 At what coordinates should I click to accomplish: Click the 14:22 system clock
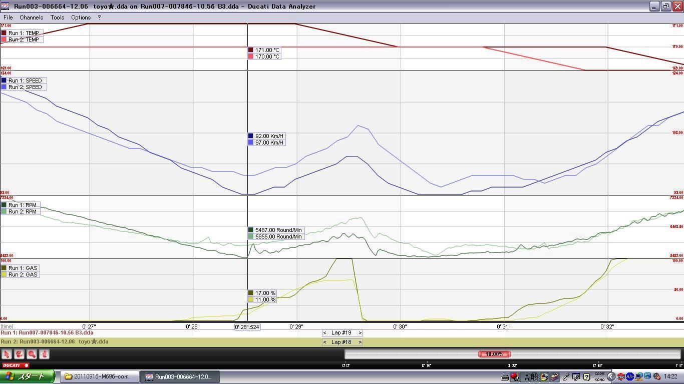tap(670, 376)
